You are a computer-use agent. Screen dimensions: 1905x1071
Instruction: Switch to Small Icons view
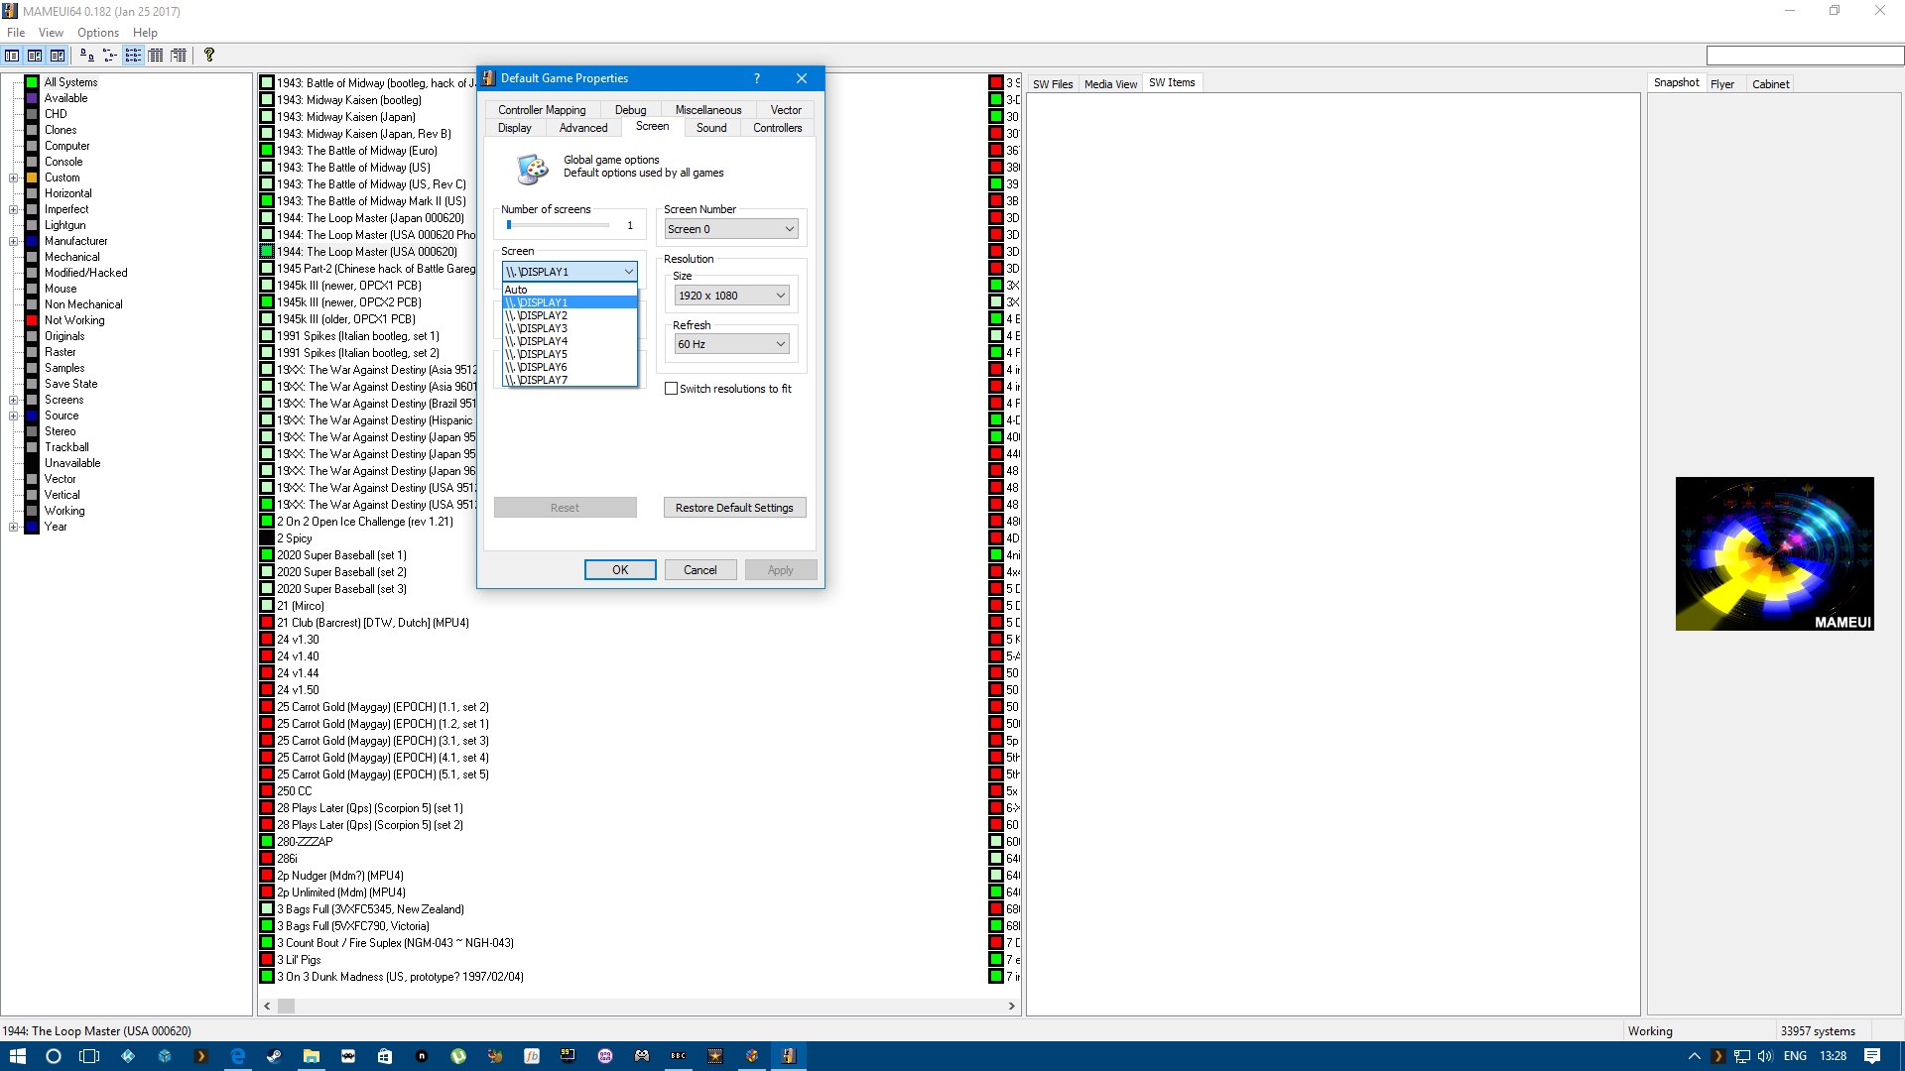(110, 56)
